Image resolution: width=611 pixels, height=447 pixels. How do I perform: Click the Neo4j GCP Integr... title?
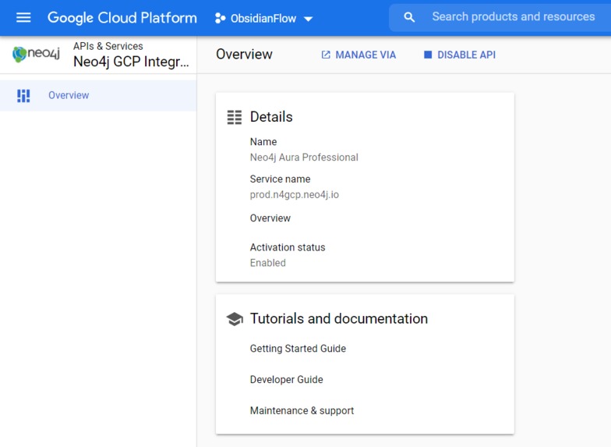(x=131, y=61)
